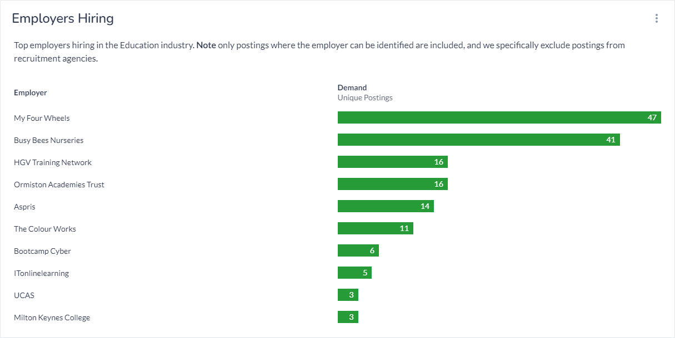Click the ITonlinelearning demand bar
Viewport: 675px width, 338px height.
pyautogui.click(x=354, y=272)
